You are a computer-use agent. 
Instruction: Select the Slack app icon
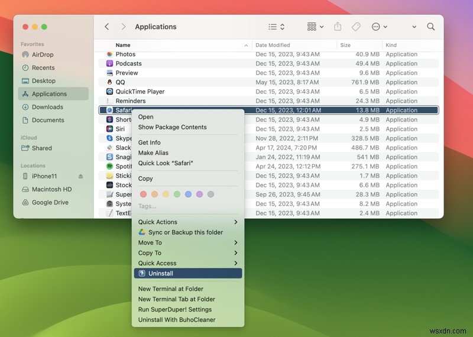tap(109, 148)
